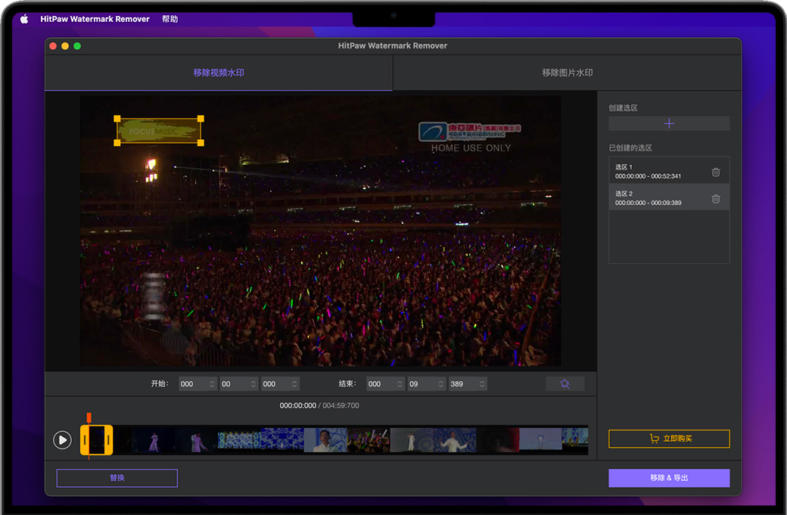Image resolution: width=787 pixels, height=515 pixels.
Task: Click the end time milliseconds stepper showing 389
Action: 482,384
